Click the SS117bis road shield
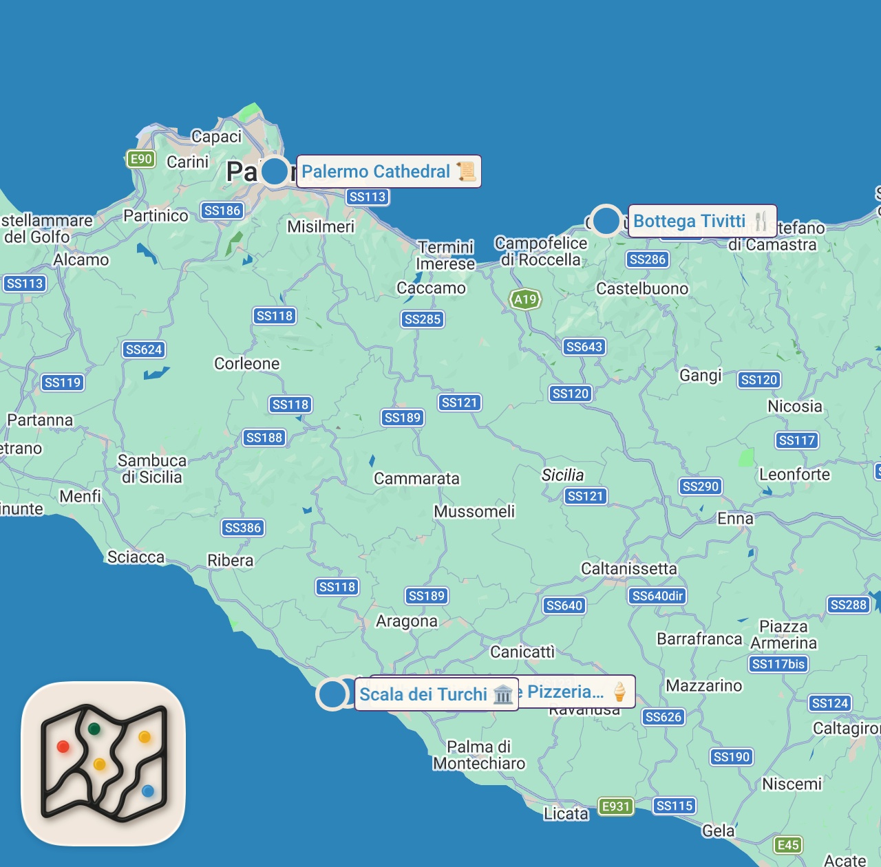 click(778, 664)
